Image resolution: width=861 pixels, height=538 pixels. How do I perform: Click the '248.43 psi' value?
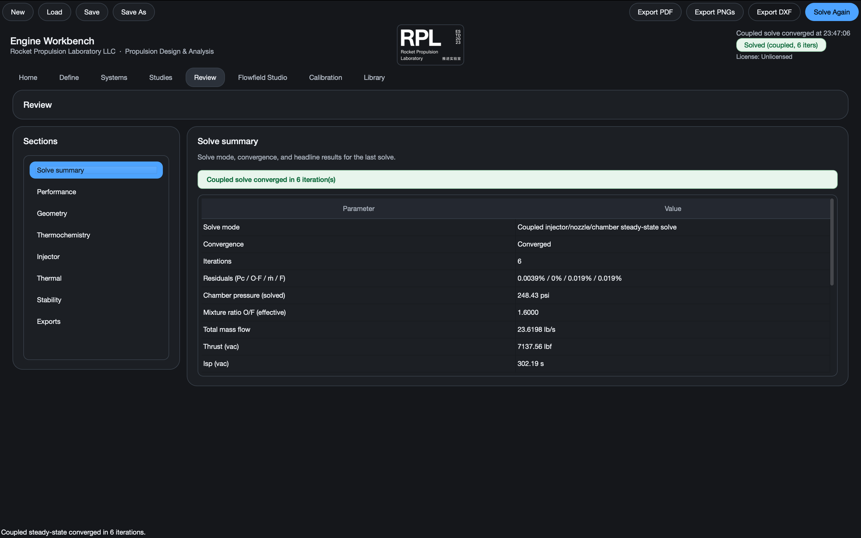[x=533, y=295]
